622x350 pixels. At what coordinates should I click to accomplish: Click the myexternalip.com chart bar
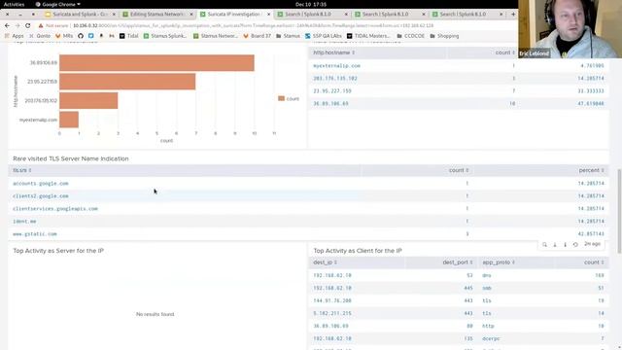[69, 120]
